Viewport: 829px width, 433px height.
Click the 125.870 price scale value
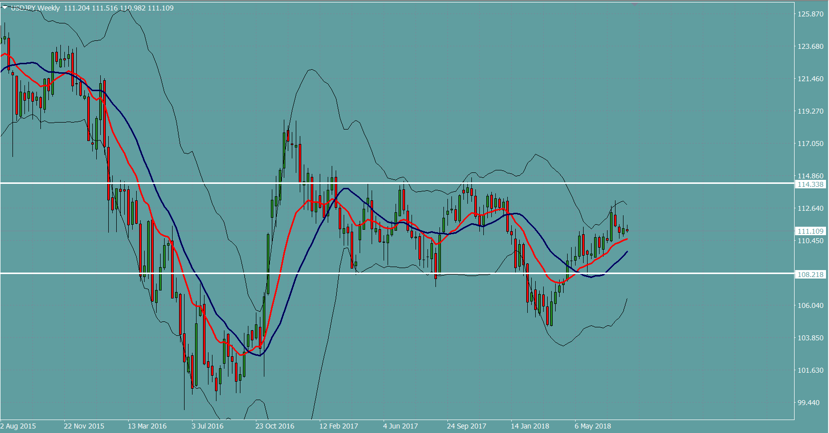[811, 14]
